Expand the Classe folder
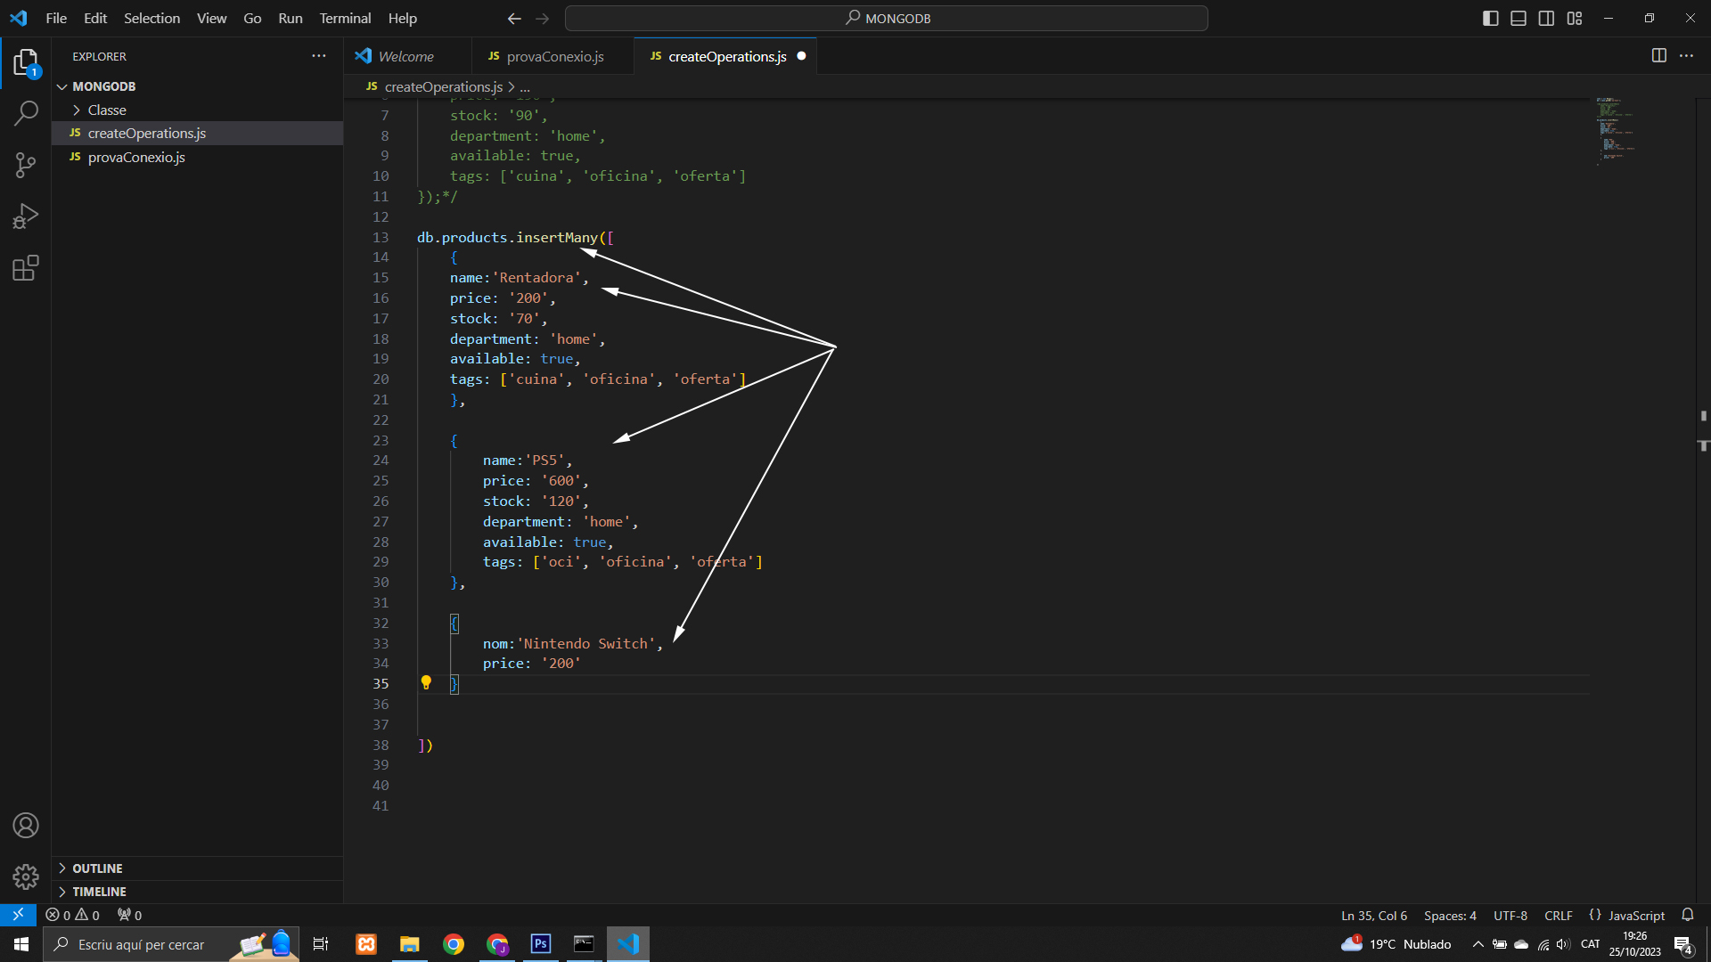1711x962 pixels. coord(107,110)
